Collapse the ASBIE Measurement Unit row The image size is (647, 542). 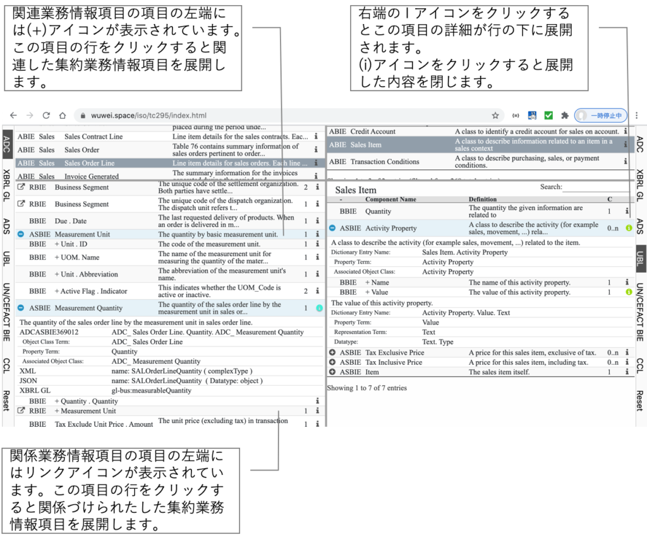click(x=21, y=234)
